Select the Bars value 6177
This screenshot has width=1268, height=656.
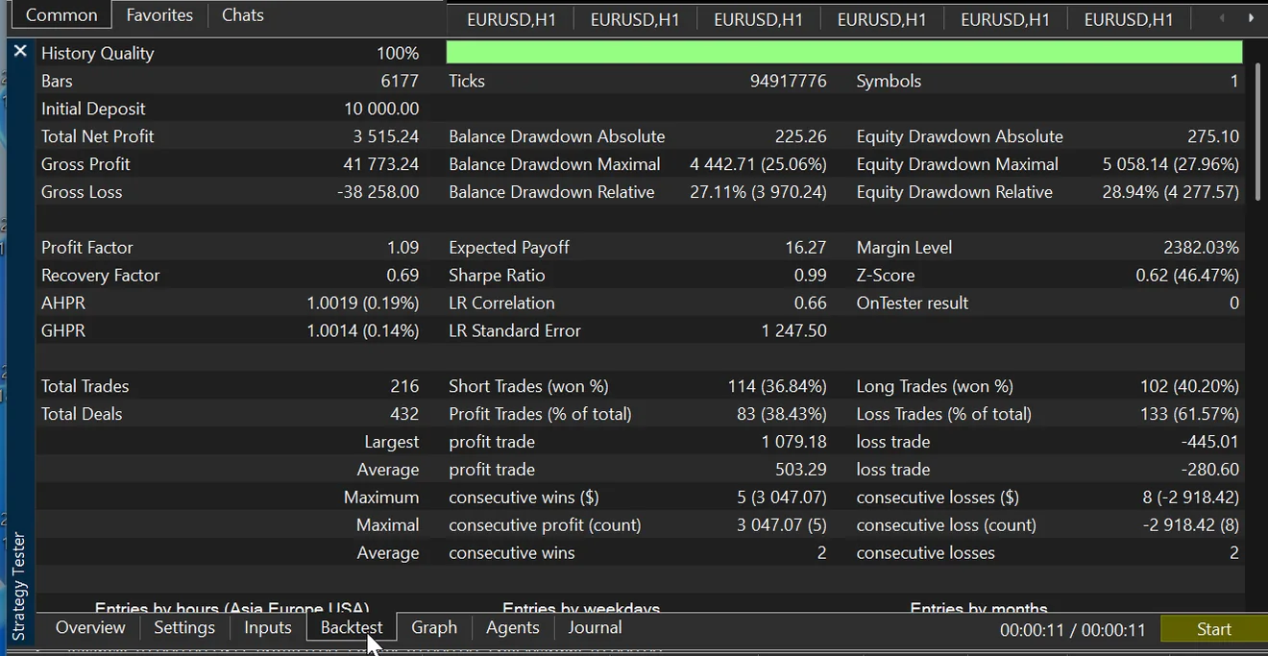[x=400, y=81]
